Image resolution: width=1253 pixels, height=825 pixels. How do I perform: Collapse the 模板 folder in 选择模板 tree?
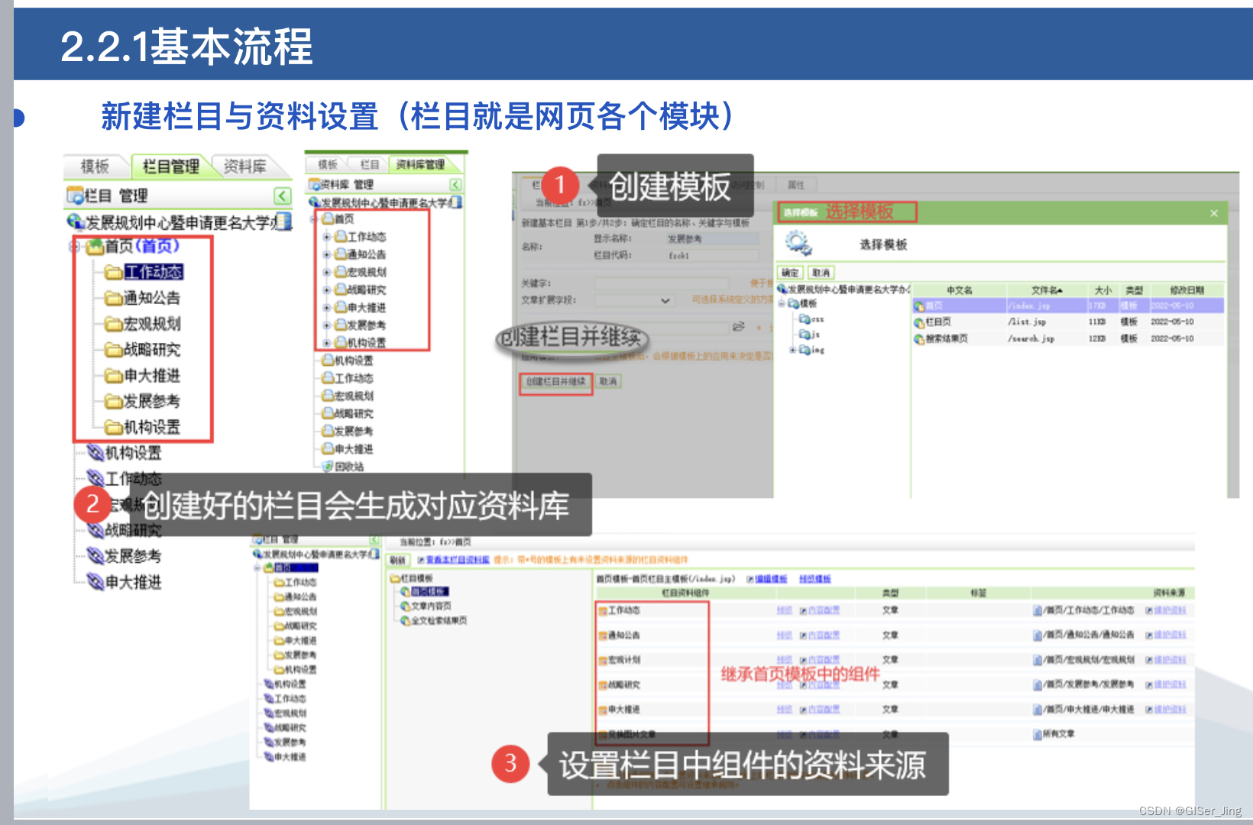(782, 303)
